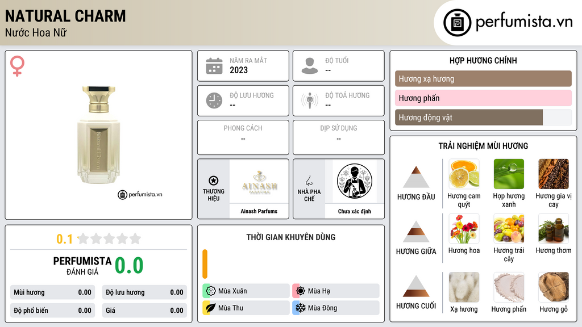Click the Ainash Parfums brand name
The width and height of the screenshot is (582, 327).
259,211
